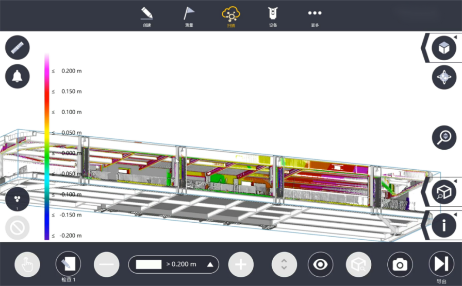
Task: Click the orbit navigation compass icon
Action: point(444,78)
